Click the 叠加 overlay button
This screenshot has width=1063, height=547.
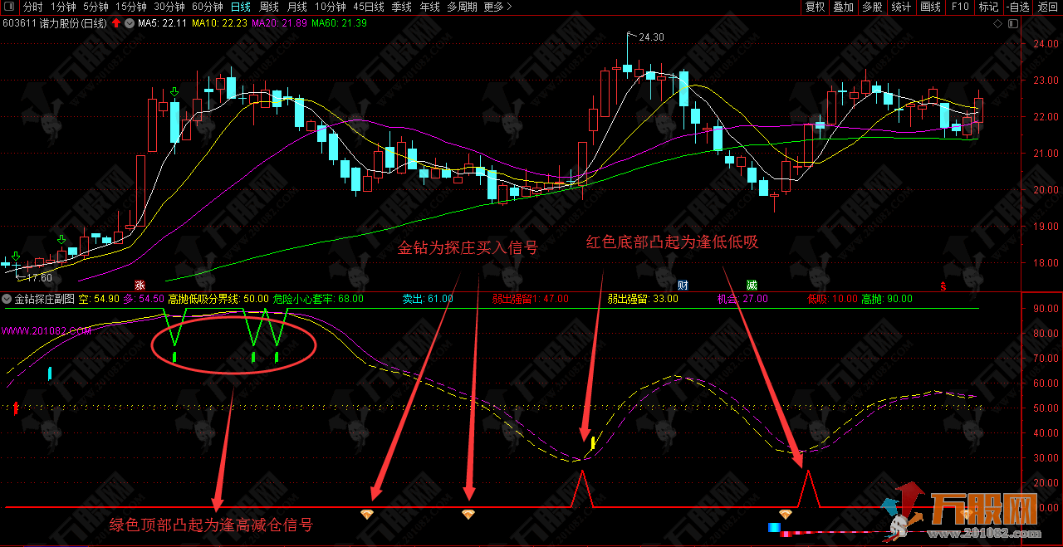click(844, 7)
